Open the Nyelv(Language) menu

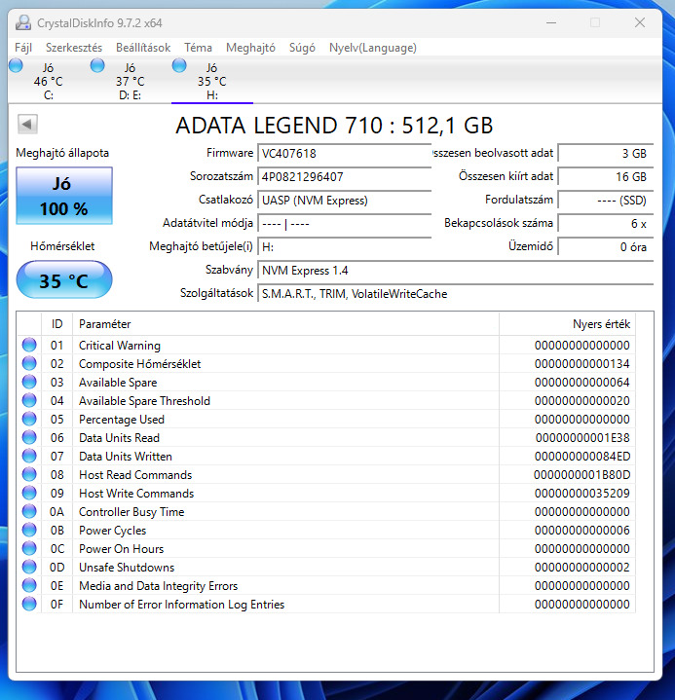point(373,48)
